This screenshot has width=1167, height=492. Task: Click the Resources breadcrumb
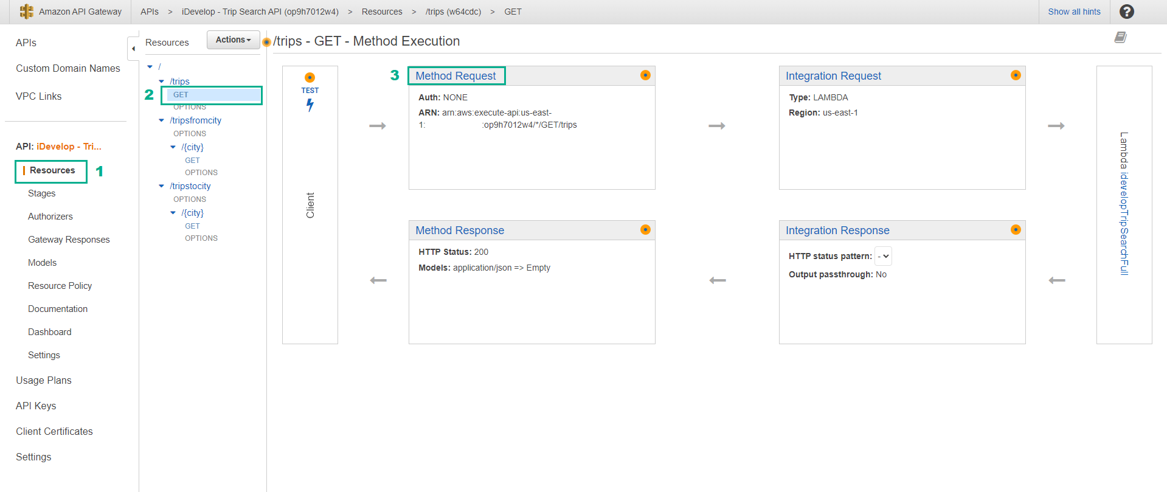pyautogui.click(x=382, y=12)
